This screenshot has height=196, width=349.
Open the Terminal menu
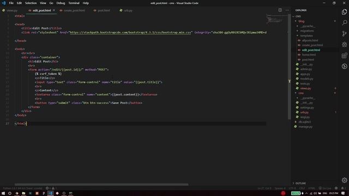tap(74, 3)
